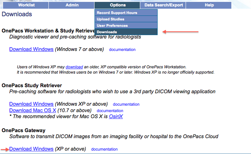Open the Admin menu tab
Viewport: 251px width, 154px height.
coord(71,5)
